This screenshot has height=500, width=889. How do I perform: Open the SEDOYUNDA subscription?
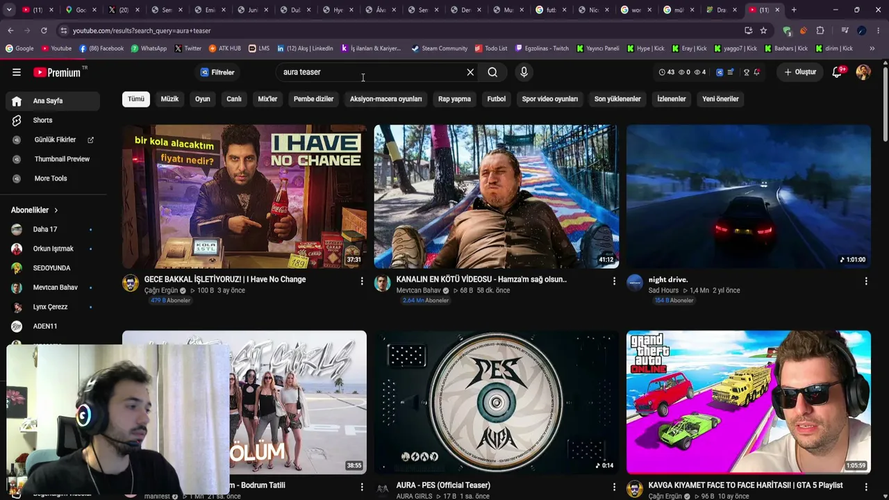[x=53, y=268]
